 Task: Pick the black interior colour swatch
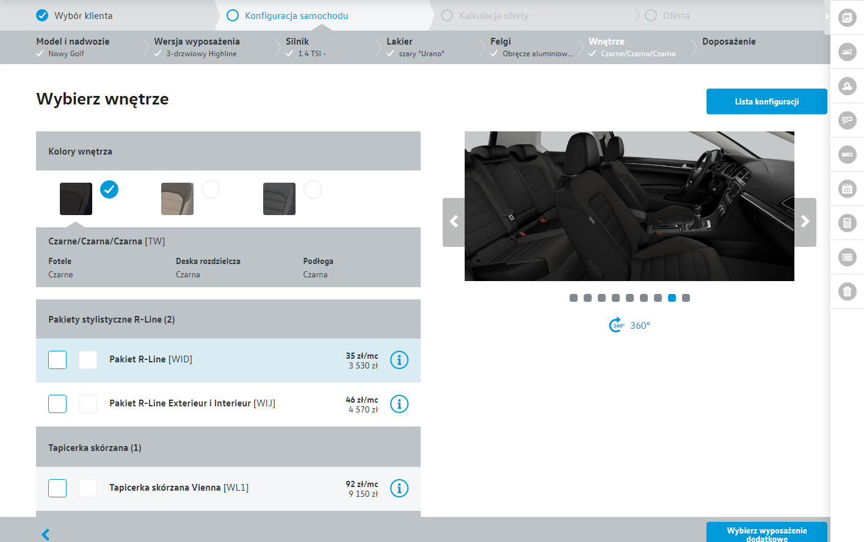pos(76,199)
